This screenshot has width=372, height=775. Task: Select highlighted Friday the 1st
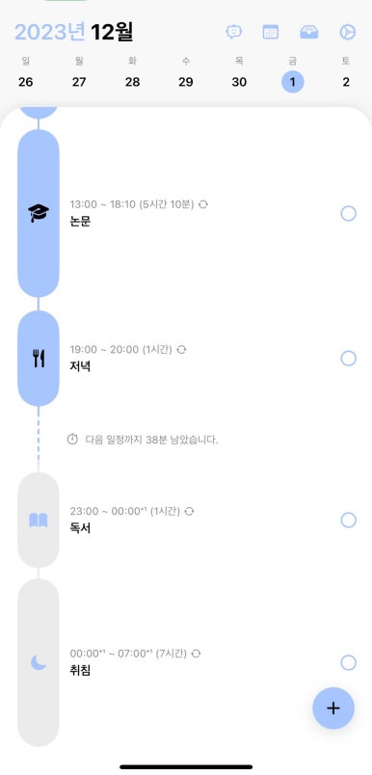[x=292, y=82]
